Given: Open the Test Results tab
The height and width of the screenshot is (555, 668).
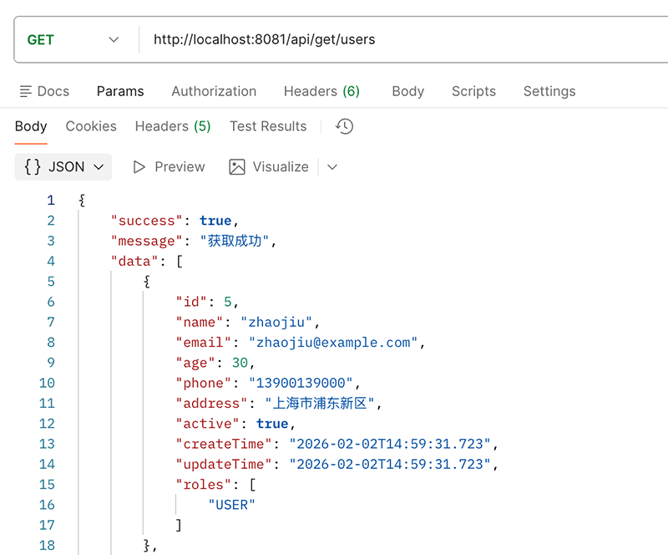Looking at the screenshot, I should click(x=268, y=126).
